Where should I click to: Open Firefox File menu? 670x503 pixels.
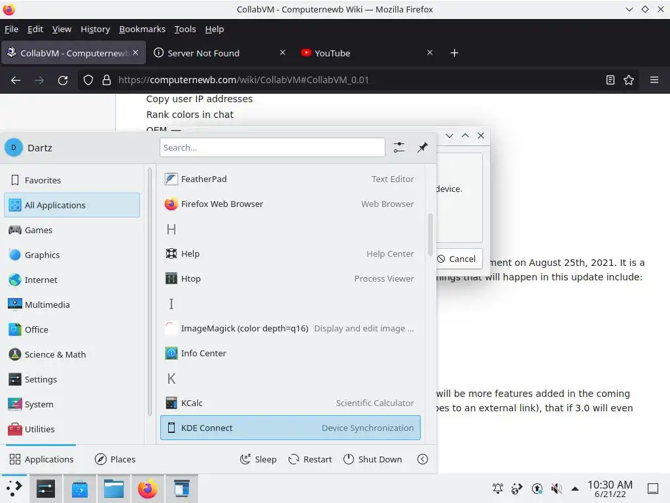pos(12,29)
